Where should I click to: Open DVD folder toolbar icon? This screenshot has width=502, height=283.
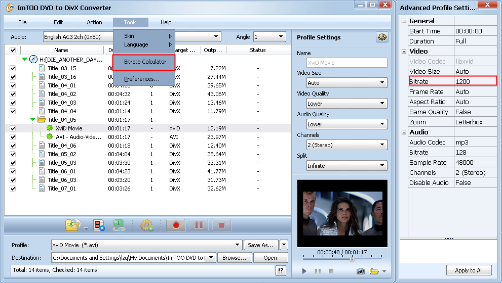73,225
